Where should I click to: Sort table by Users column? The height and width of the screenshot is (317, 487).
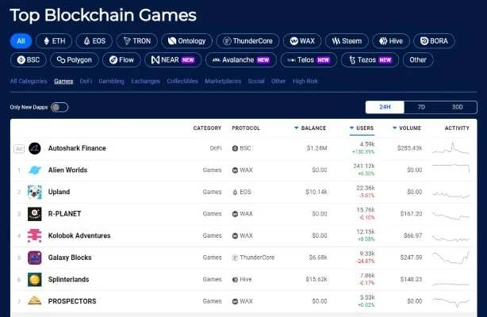click(362, 128)
